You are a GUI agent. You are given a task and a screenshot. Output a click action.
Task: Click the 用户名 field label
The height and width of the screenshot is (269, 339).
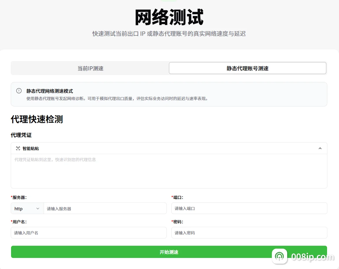pyautogui.click(x=19, y=222)
